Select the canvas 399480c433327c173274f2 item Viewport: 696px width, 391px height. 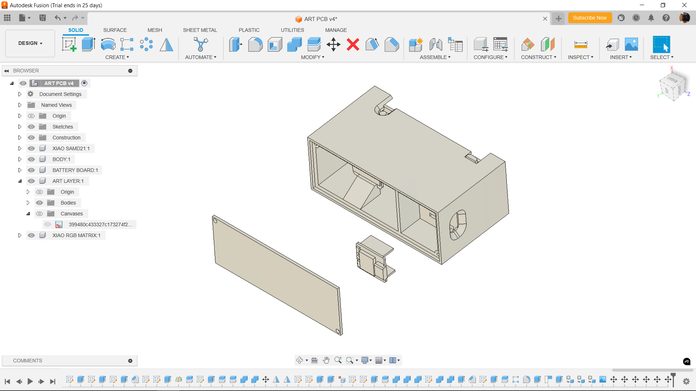(x=100, y=224)
